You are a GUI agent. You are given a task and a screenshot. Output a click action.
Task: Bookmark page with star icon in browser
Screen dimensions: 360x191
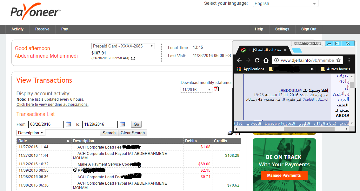[x=338, y=60]
